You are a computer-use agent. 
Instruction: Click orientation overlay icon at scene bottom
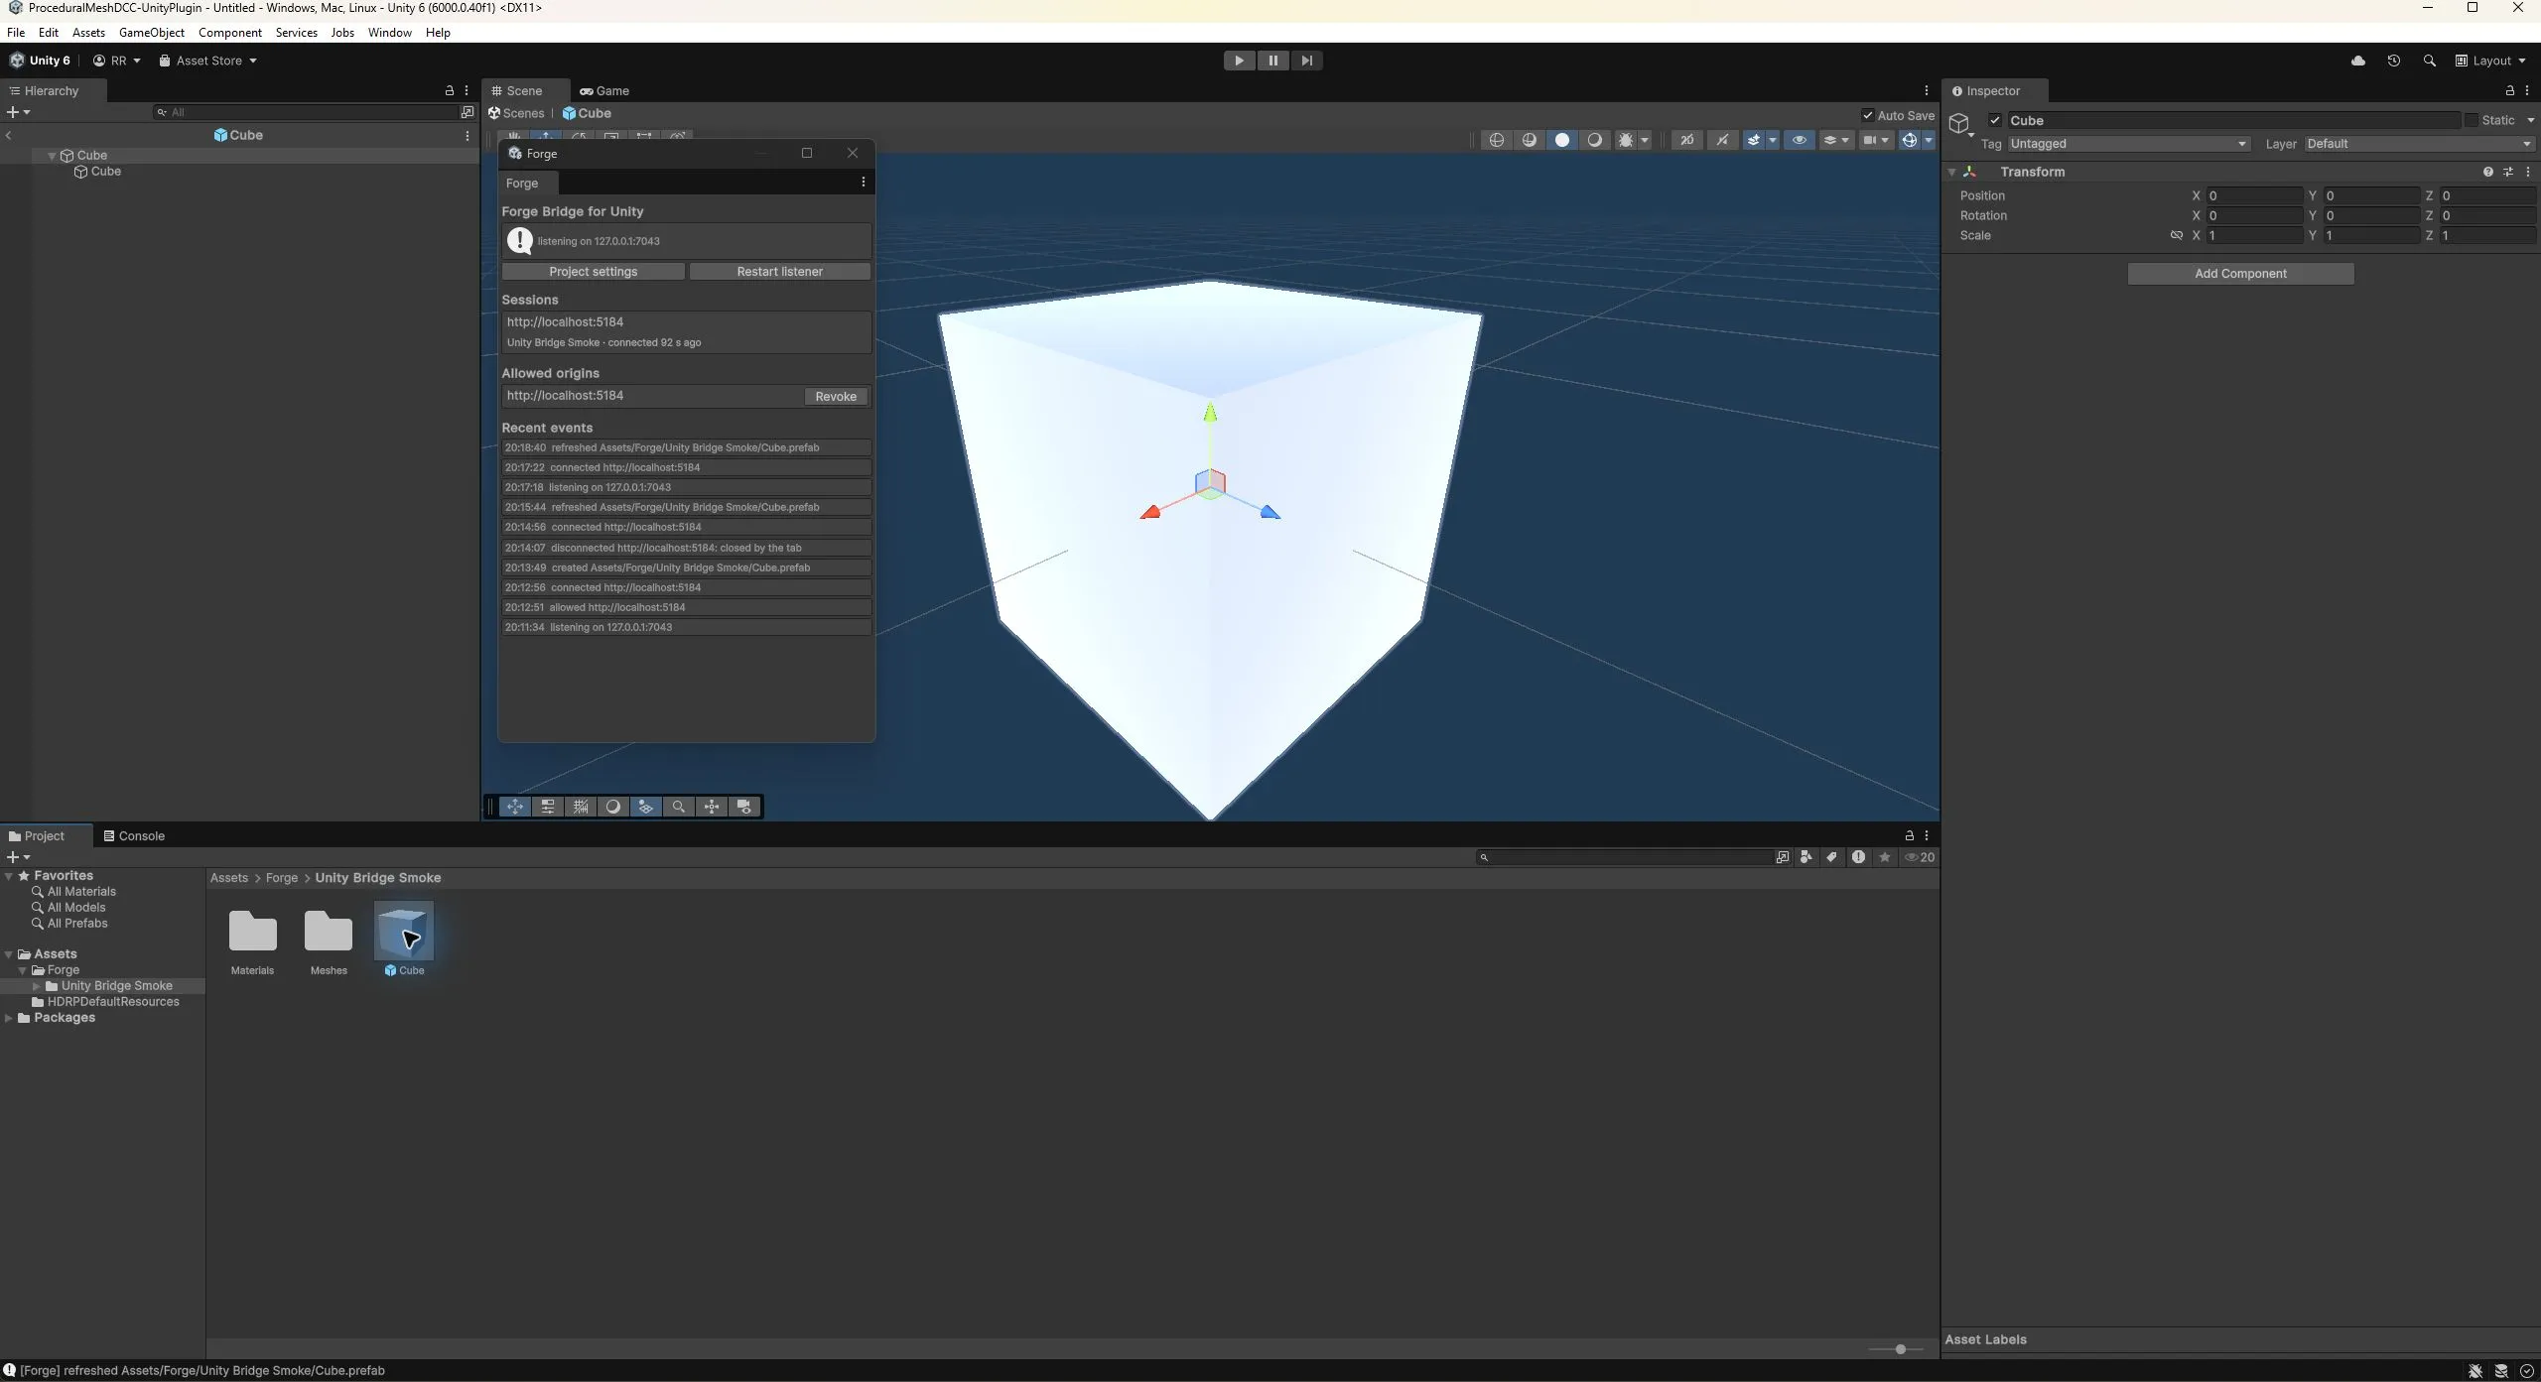pyautogui.click(x=712, y=807)
